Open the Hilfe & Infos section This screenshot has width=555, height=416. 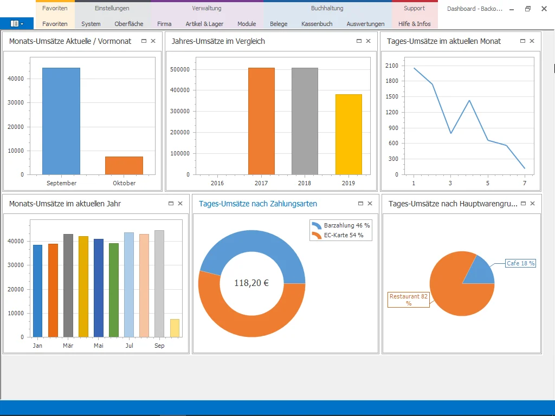(x=415, y=24)
